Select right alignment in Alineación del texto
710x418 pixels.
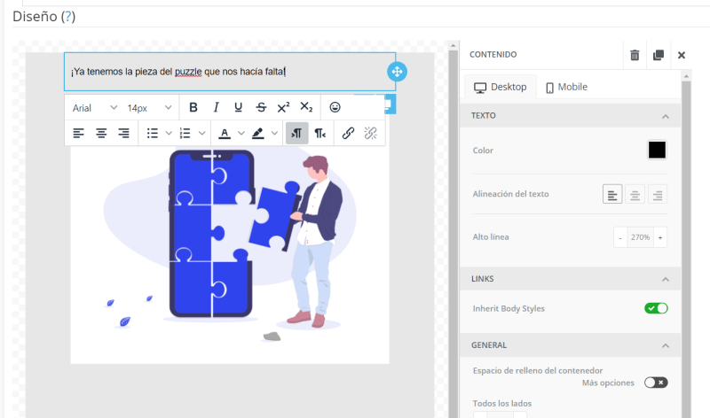click(x=658, y=194)
